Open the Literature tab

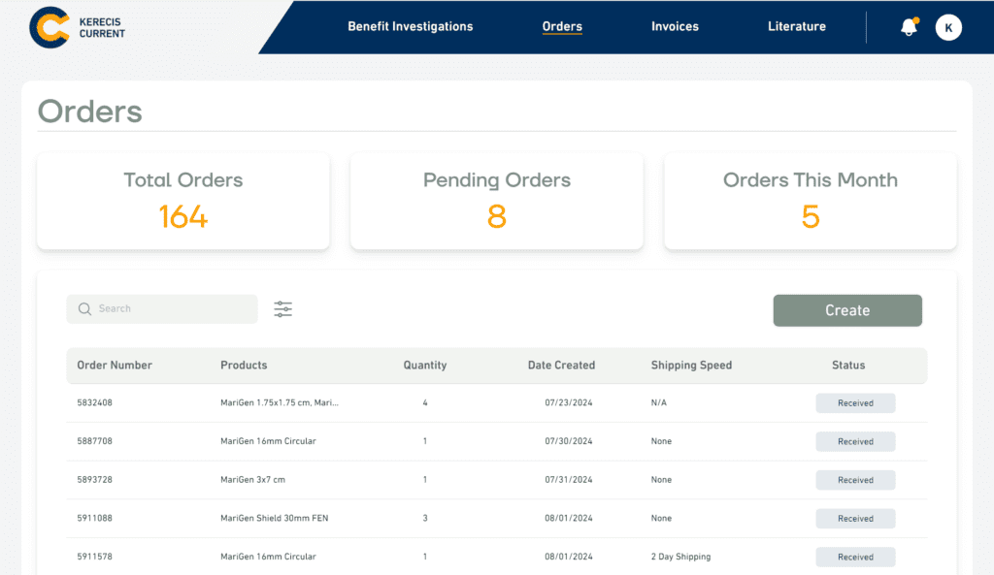(x=797, y=26)
